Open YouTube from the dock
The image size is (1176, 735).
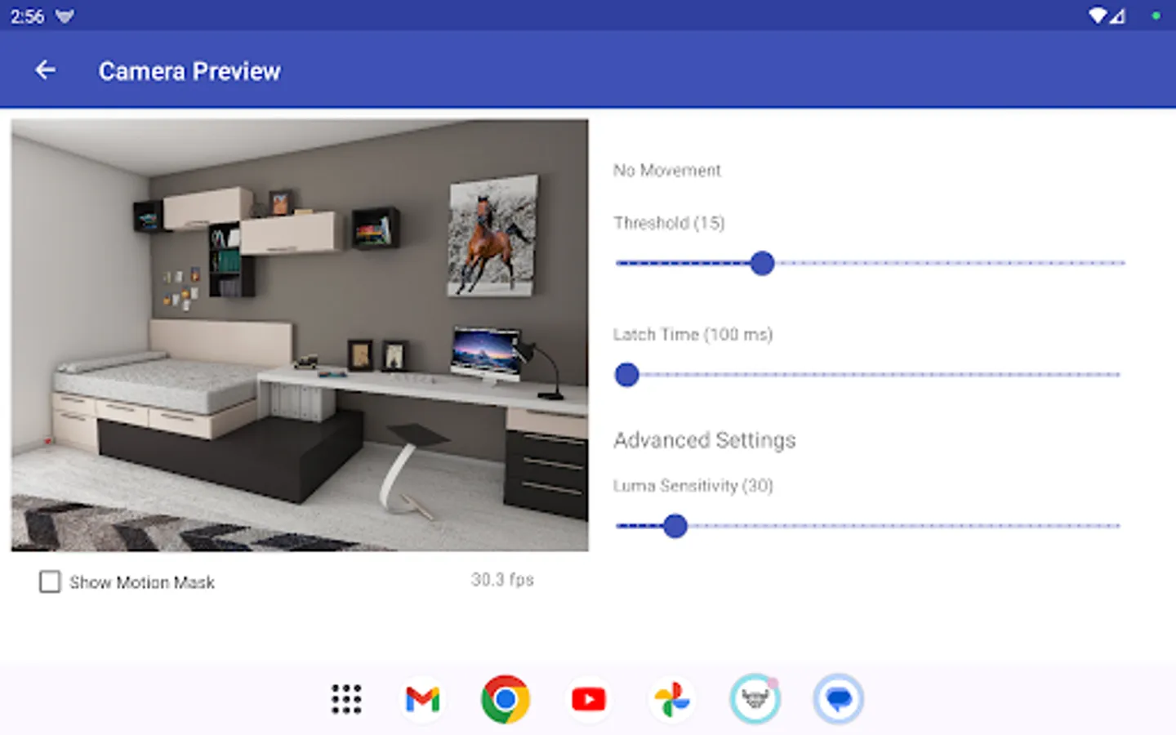(589, 699)
